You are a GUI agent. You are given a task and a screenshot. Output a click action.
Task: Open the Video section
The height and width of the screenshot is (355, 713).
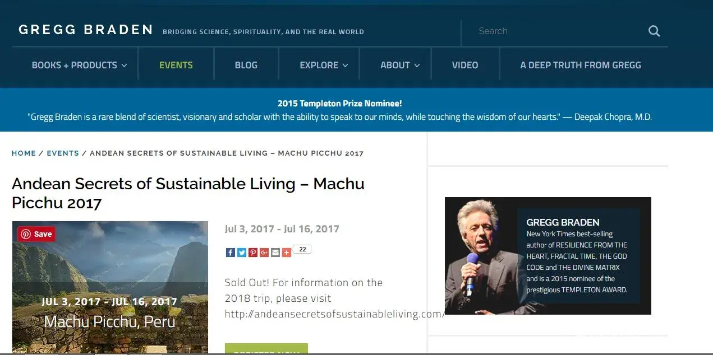point(465,65)
